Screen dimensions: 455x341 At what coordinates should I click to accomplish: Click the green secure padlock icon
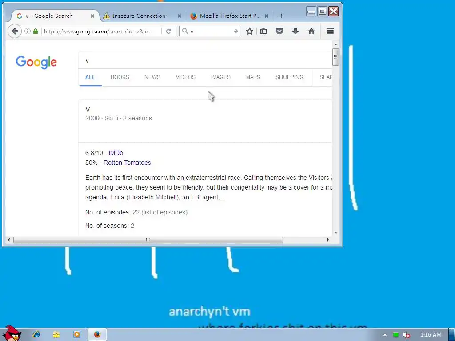click(x=36, y=31)
